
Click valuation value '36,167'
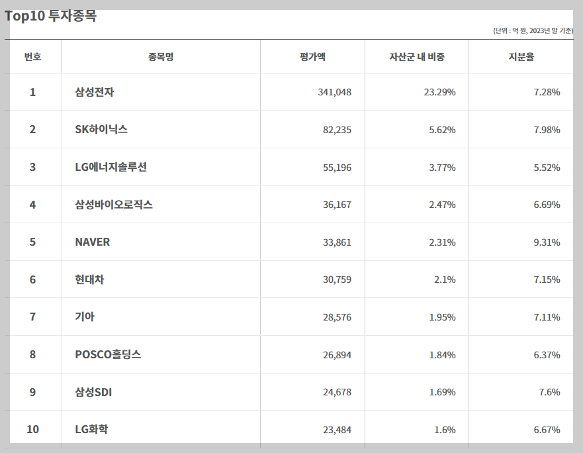[337, 205]
